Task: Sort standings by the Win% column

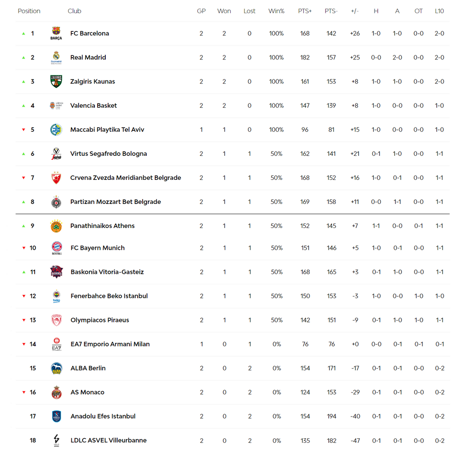Action: [276, 11]
